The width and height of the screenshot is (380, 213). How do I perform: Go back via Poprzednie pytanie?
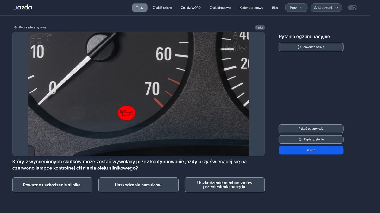pos(30,27)
